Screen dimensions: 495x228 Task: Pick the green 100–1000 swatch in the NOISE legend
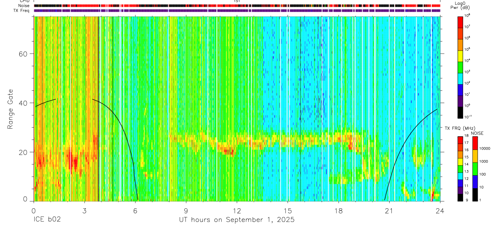(x=475, y=169)
